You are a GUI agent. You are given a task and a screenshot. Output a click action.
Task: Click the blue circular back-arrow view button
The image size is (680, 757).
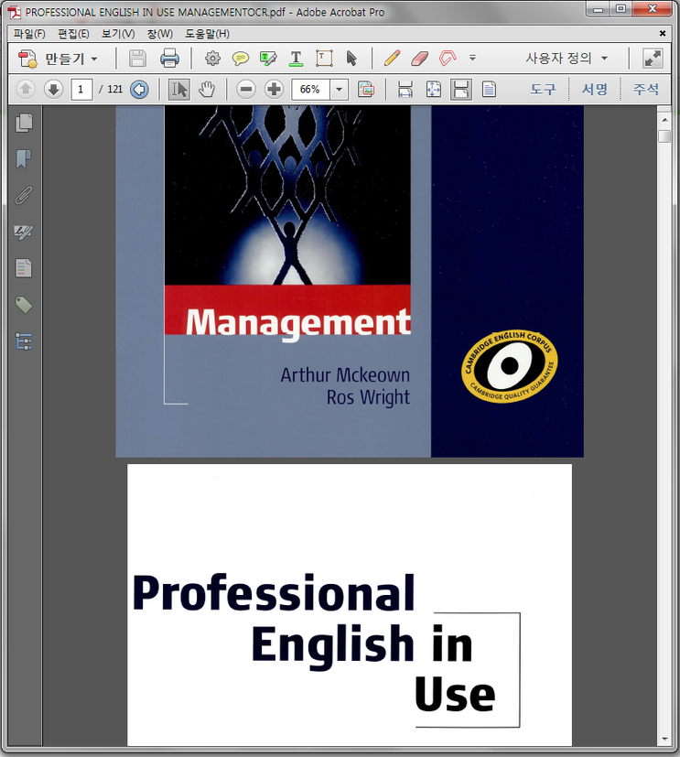click(139, 90)
